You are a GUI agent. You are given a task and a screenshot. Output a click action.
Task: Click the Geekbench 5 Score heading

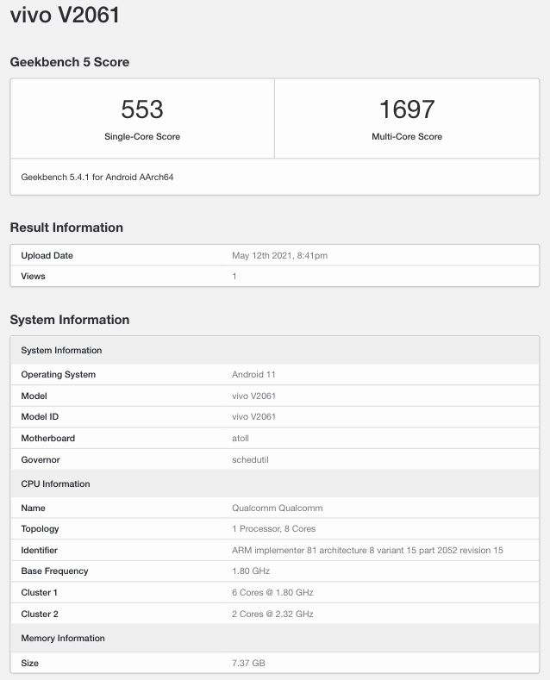point(70,62)
